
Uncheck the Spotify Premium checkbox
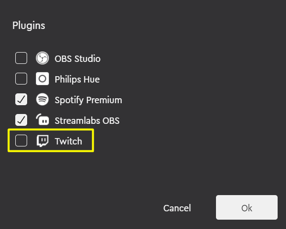(x=21, y=99)
